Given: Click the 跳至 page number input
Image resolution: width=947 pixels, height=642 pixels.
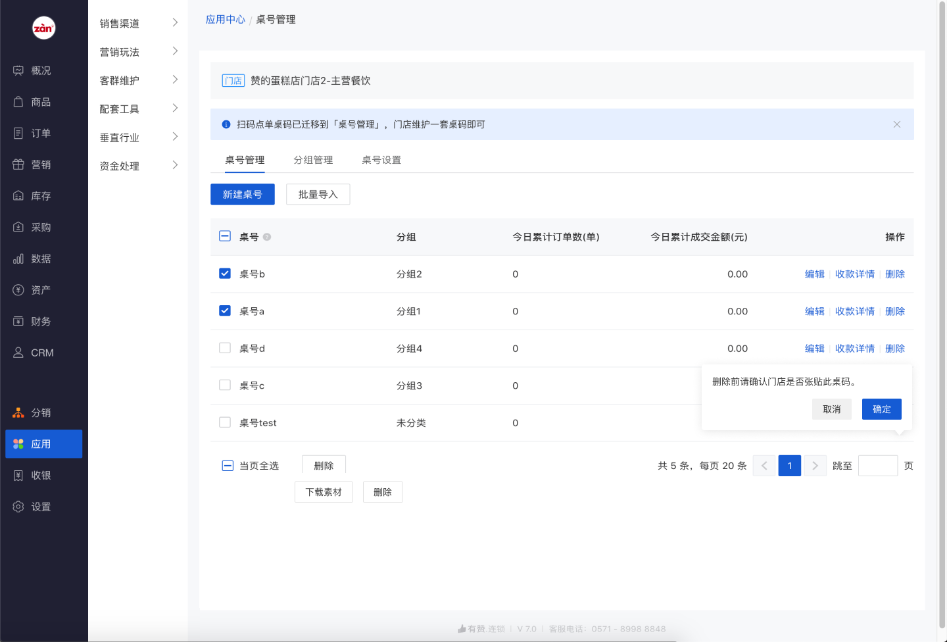Looking at the screenshot, I should [878, 466].
